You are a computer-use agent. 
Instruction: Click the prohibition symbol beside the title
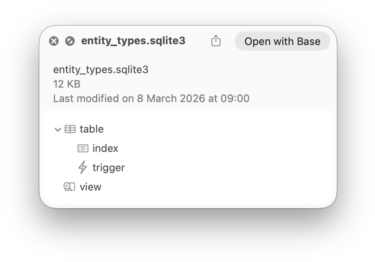coord(70,41)
